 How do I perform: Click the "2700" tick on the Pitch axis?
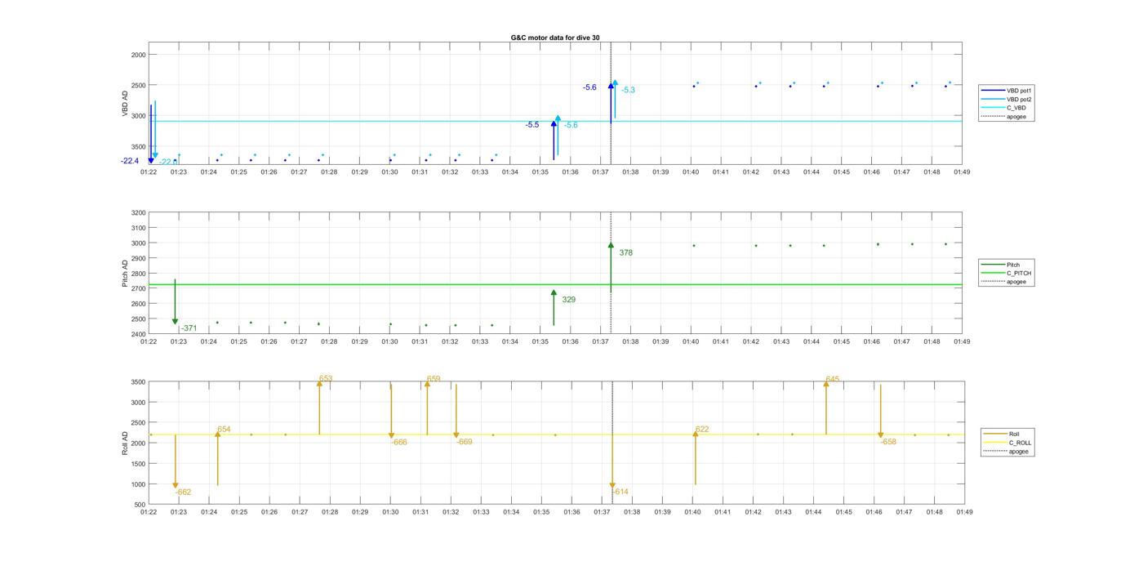tap(138, 288)
